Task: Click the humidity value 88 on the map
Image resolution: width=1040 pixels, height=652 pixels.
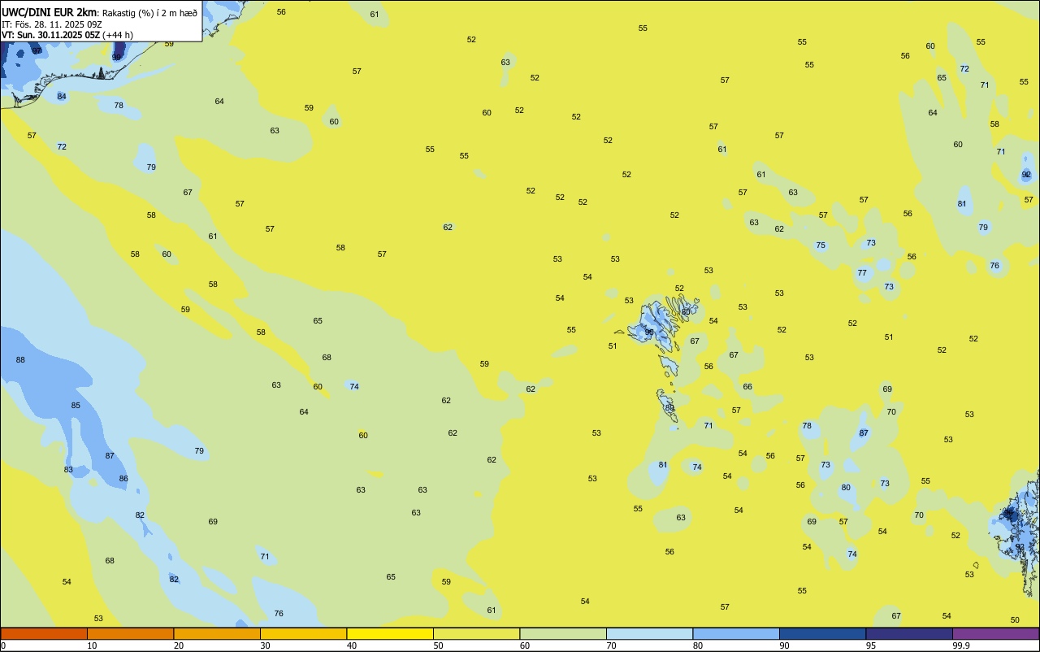Action: [x=20, y=360]
